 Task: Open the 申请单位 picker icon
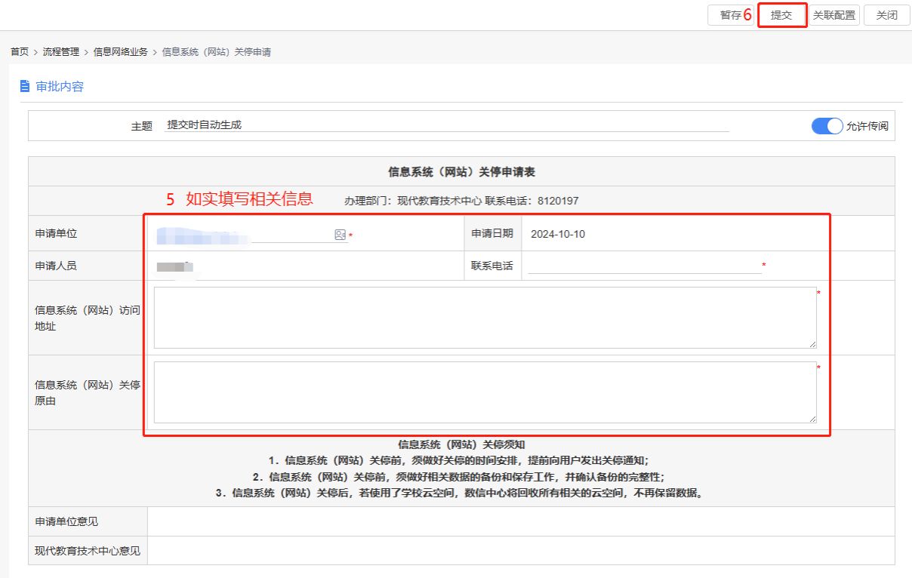(x=340, y=235)
